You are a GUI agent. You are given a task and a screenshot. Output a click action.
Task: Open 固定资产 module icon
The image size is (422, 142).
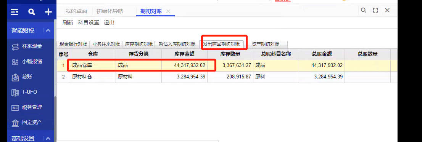[x=15, y=123]
